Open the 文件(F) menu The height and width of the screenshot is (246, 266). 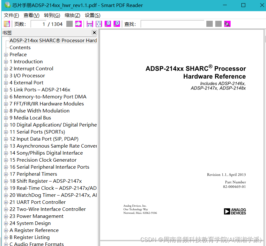pyautogui.click(x=11, y=15)
